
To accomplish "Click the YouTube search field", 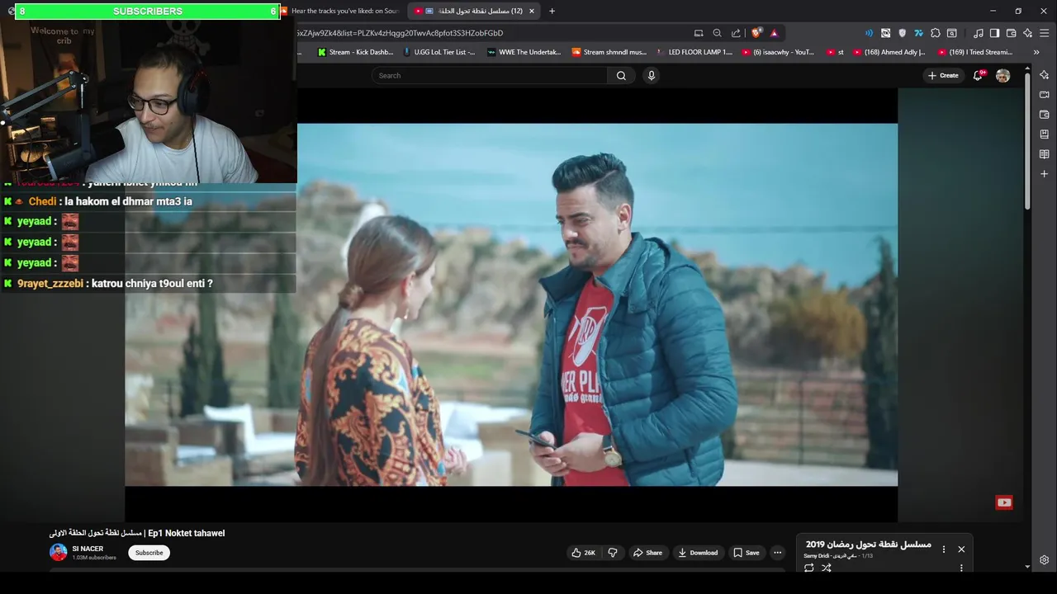I will pyautogui.click(x=490, y=75).
